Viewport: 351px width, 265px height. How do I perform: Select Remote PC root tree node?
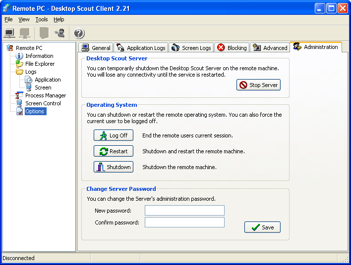pyautogui.click(x=29, y=48)
